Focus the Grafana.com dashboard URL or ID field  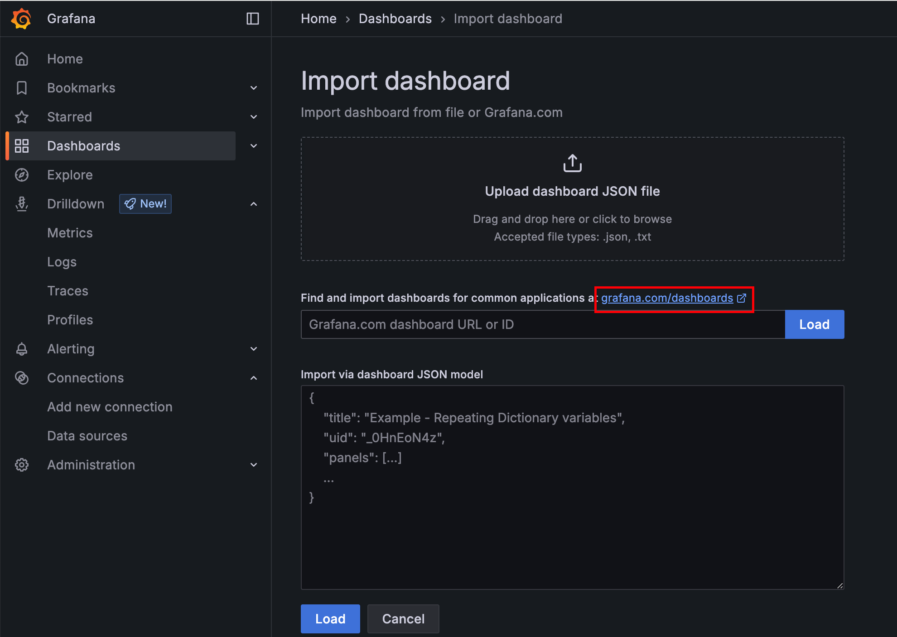(x=543, y=324)
